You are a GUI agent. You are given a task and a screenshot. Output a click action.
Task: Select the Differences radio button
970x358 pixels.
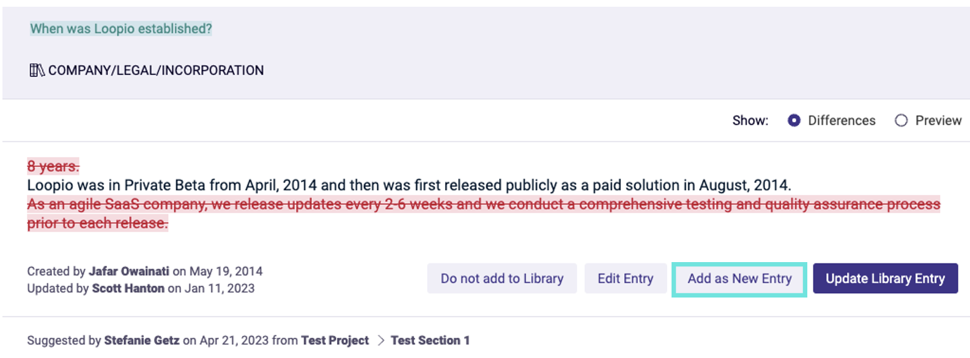[x=794, y=120]
